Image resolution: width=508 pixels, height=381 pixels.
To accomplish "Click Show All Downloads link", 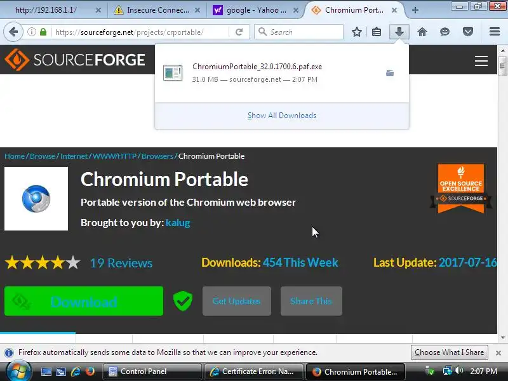I will (282, 116).
